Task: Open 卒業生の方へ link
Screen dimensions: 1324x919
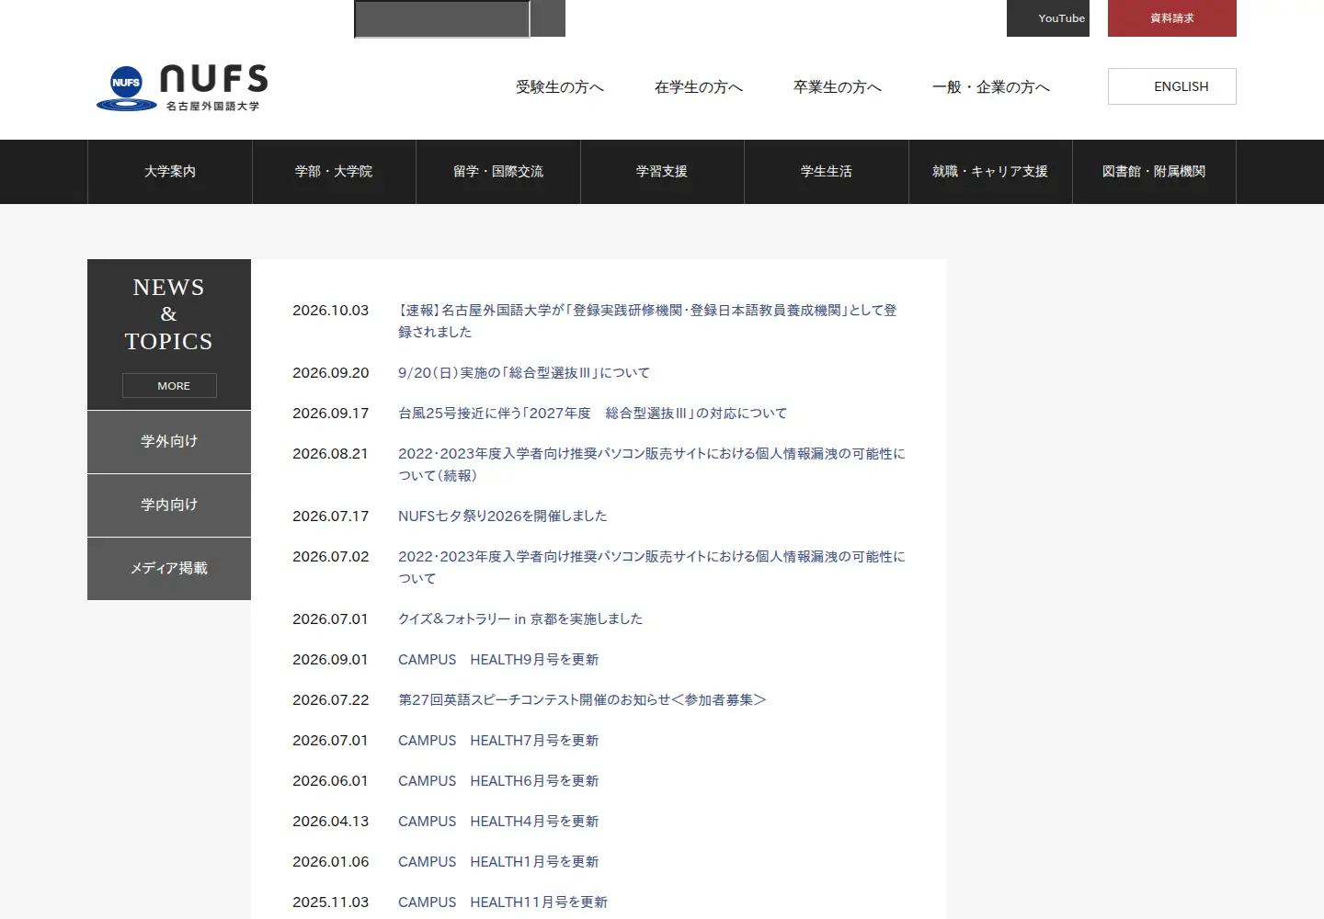Action: point(838,86)
